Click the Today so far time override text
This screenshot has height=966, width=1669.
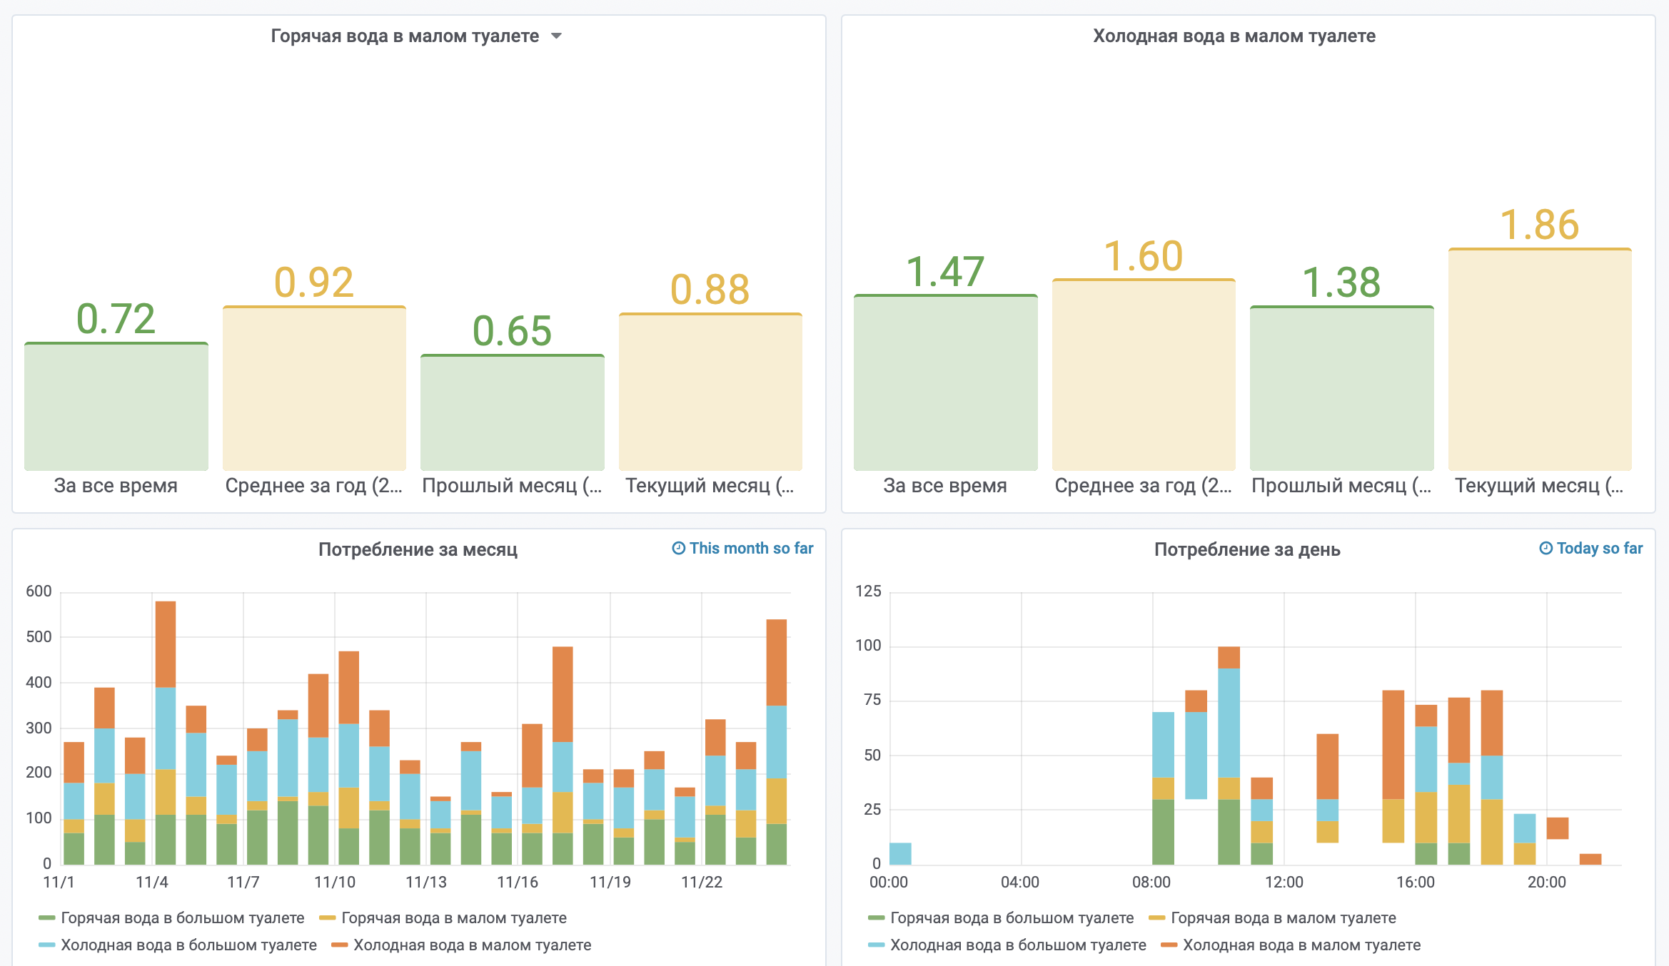[x=1599, y=548]
